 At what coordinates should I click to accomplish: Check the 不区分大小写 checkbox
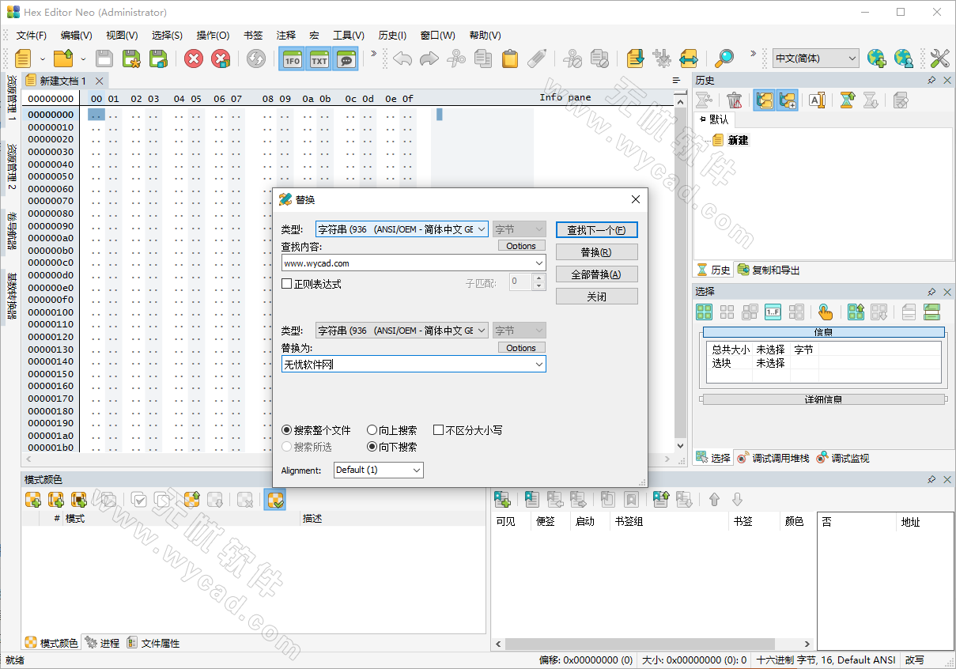click(439, 430)
